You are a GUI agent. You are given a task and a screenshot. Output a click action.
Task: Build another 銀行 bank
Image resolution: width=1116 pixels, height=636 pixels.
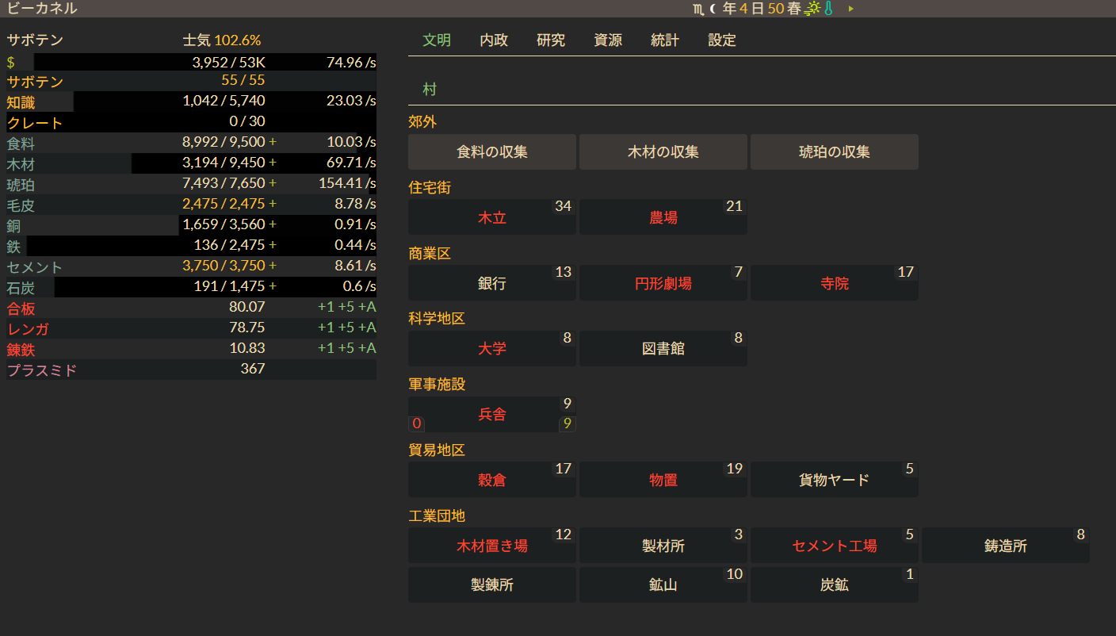491,283
